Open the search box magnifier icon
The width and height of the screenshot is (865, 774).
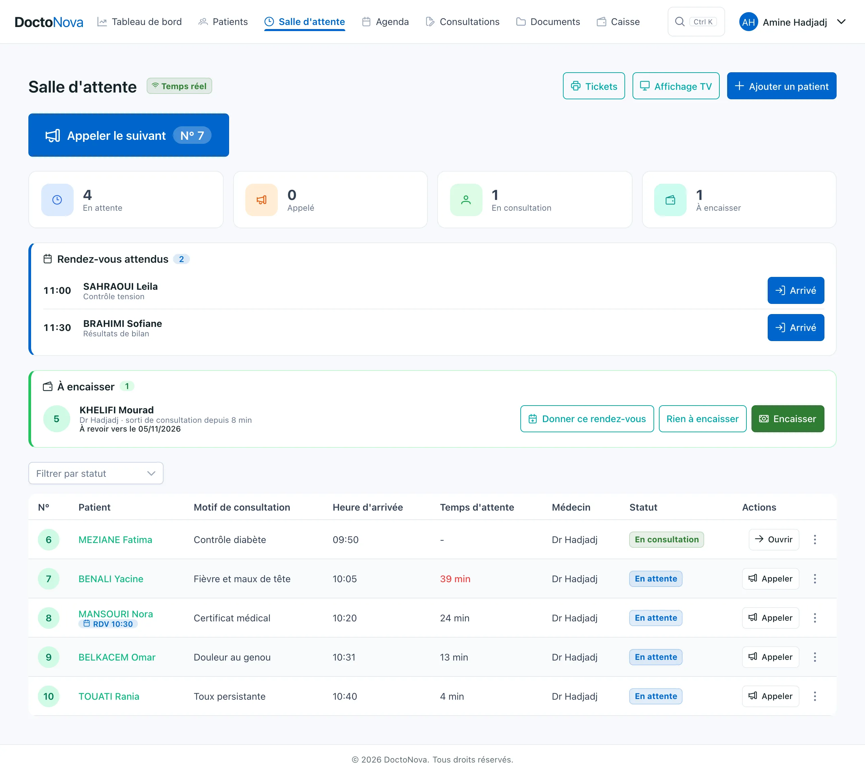coord(680,22)
